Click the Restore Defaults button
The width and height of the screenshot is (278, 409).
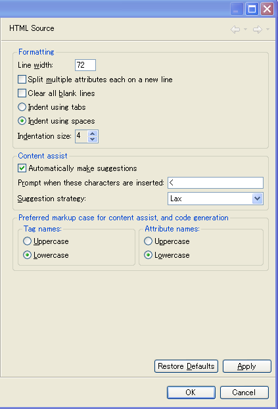(x=186, y=366)
